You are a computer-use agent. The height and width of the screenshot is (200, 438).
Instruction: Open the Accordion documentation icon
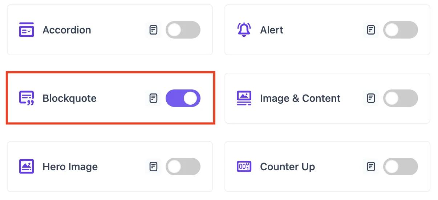(x=154, y=30)
